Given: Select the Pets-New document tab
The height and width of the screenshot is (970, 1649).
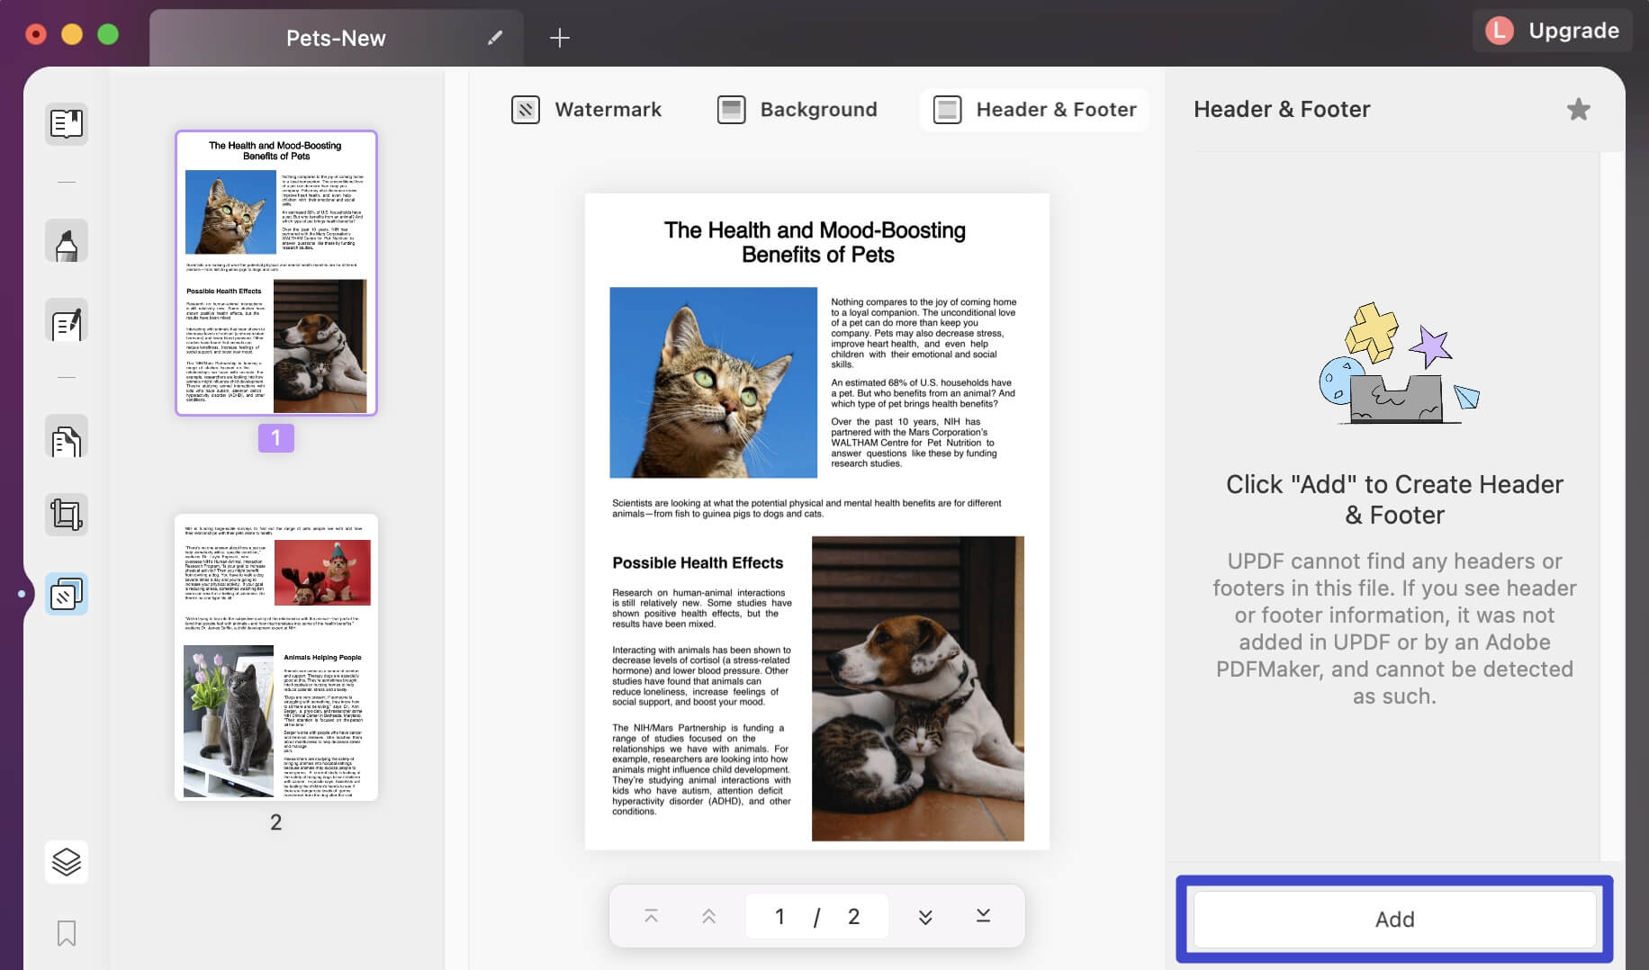Looking at the screenshot, I should pyautogui.click(x=336, y=38).
